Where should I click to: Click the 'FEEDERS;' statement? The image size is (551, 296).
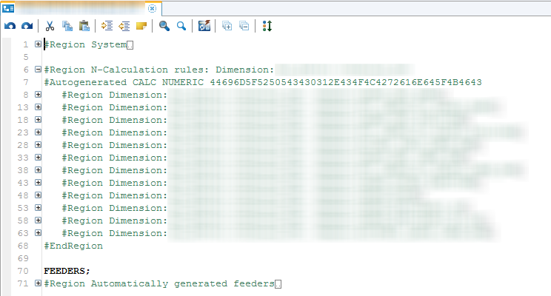[x=67, y=271]
